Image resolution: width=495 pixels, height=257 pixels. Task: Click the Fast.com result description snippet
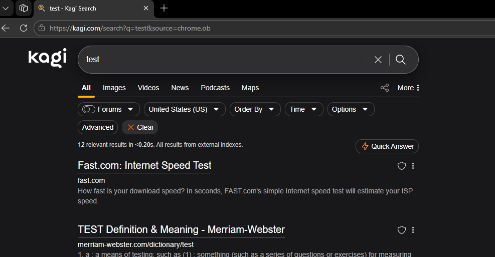pyautogui.click(x=245, y=196)
